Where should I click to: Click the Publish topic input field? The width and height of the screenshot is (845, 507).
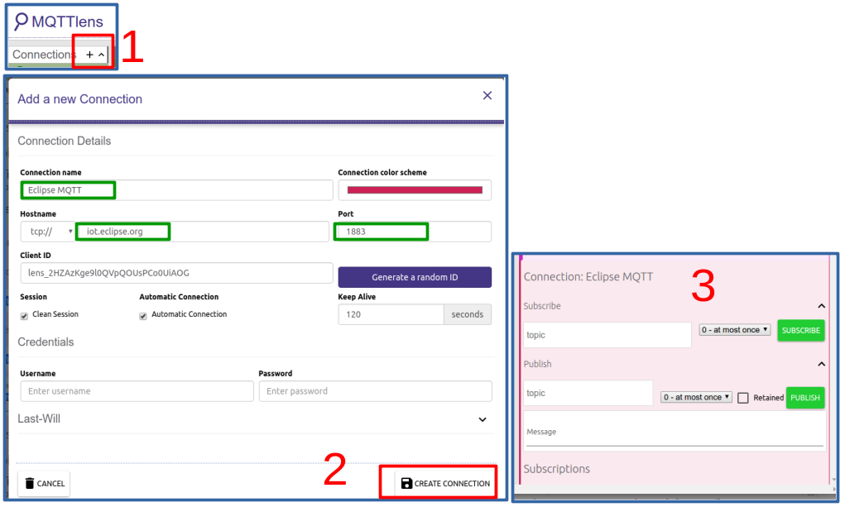click(588, 394)
